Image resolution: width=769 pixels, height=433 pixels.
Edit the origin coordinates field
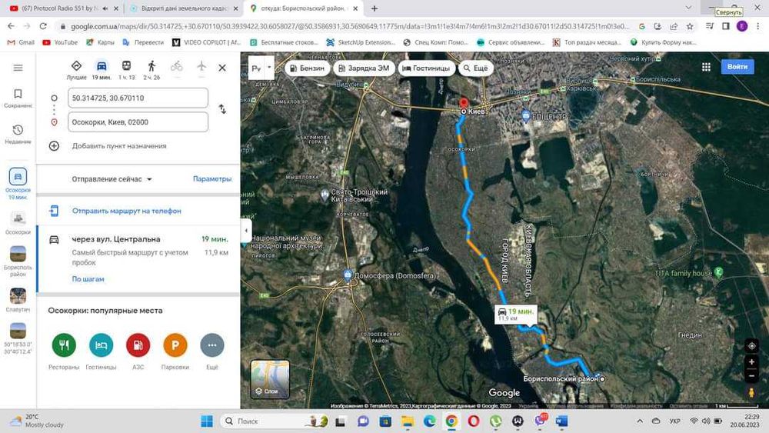tap(138, 98)
